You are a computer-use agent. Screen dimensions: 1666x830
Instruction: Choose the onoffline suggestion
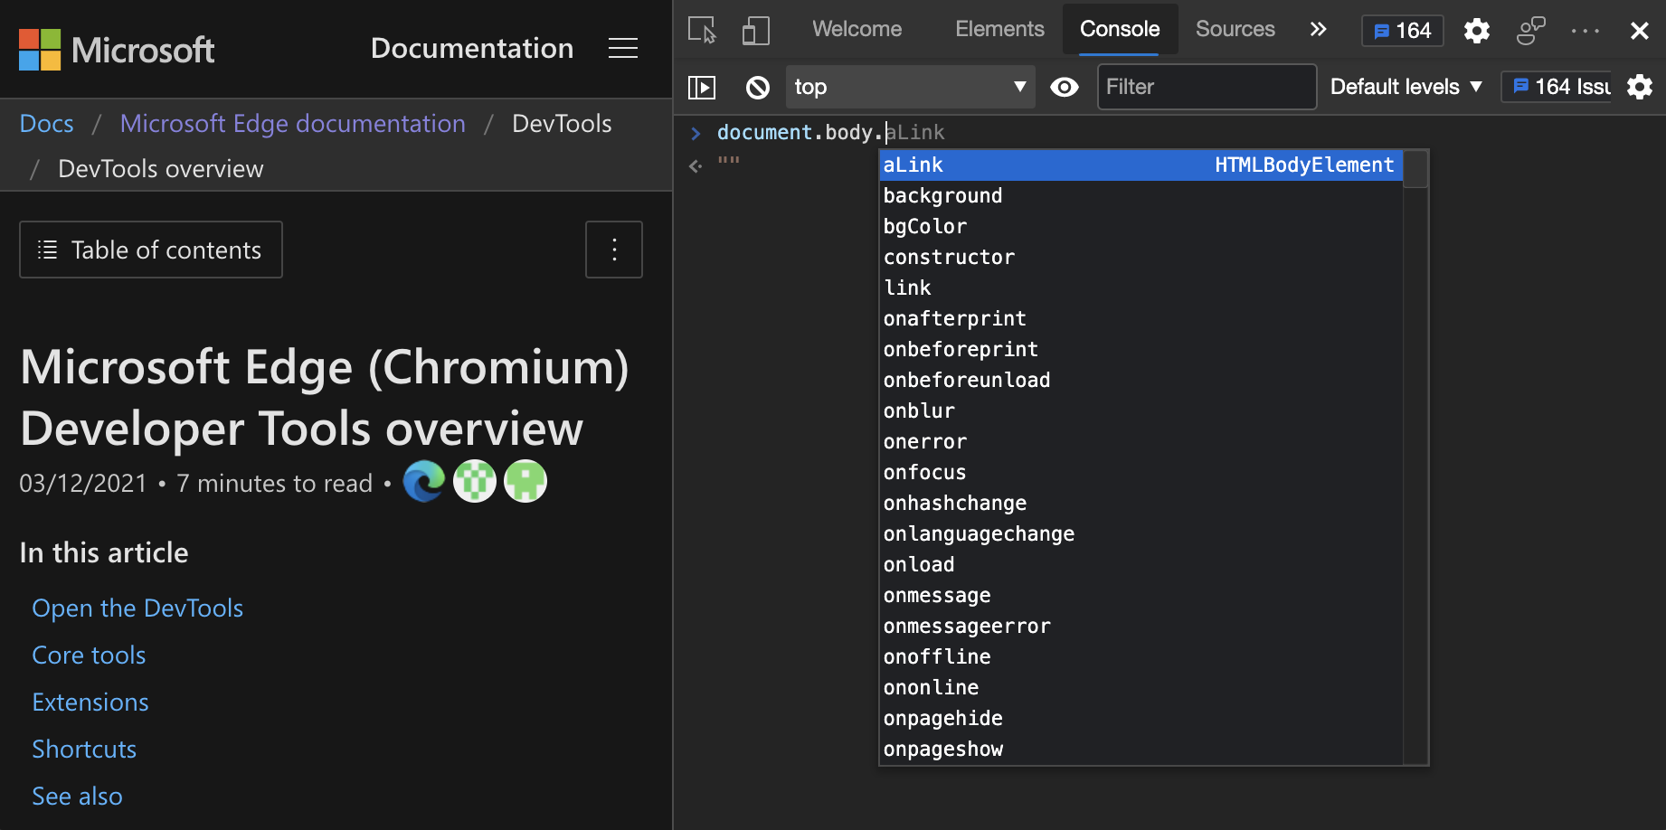coord(1141,656)
